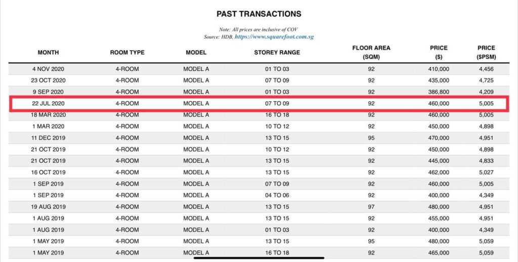Click the 4 NOV 2020 date cell

coord(49,69)
